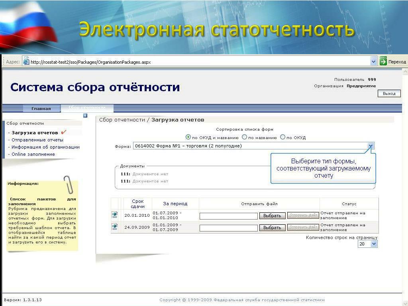Click the date 24.09.2009 cell

(137, 228)
